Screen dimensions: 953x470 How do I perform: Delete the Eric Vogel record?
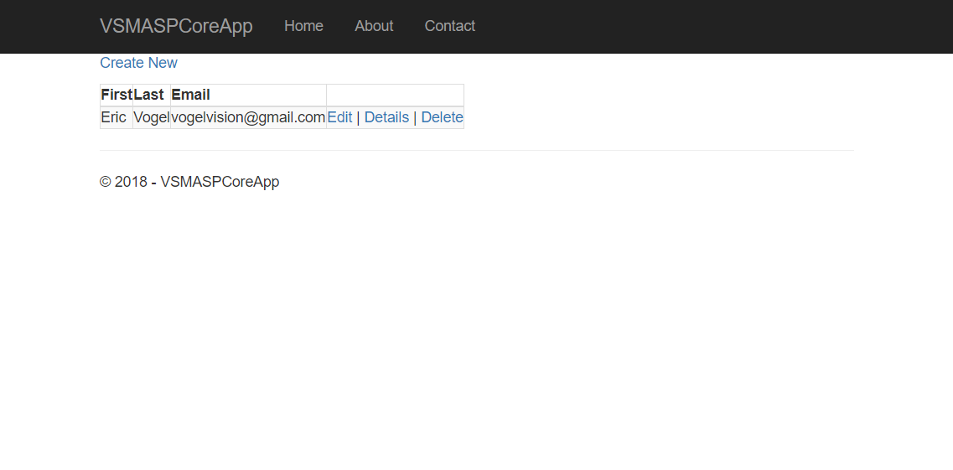coord(442,117)
